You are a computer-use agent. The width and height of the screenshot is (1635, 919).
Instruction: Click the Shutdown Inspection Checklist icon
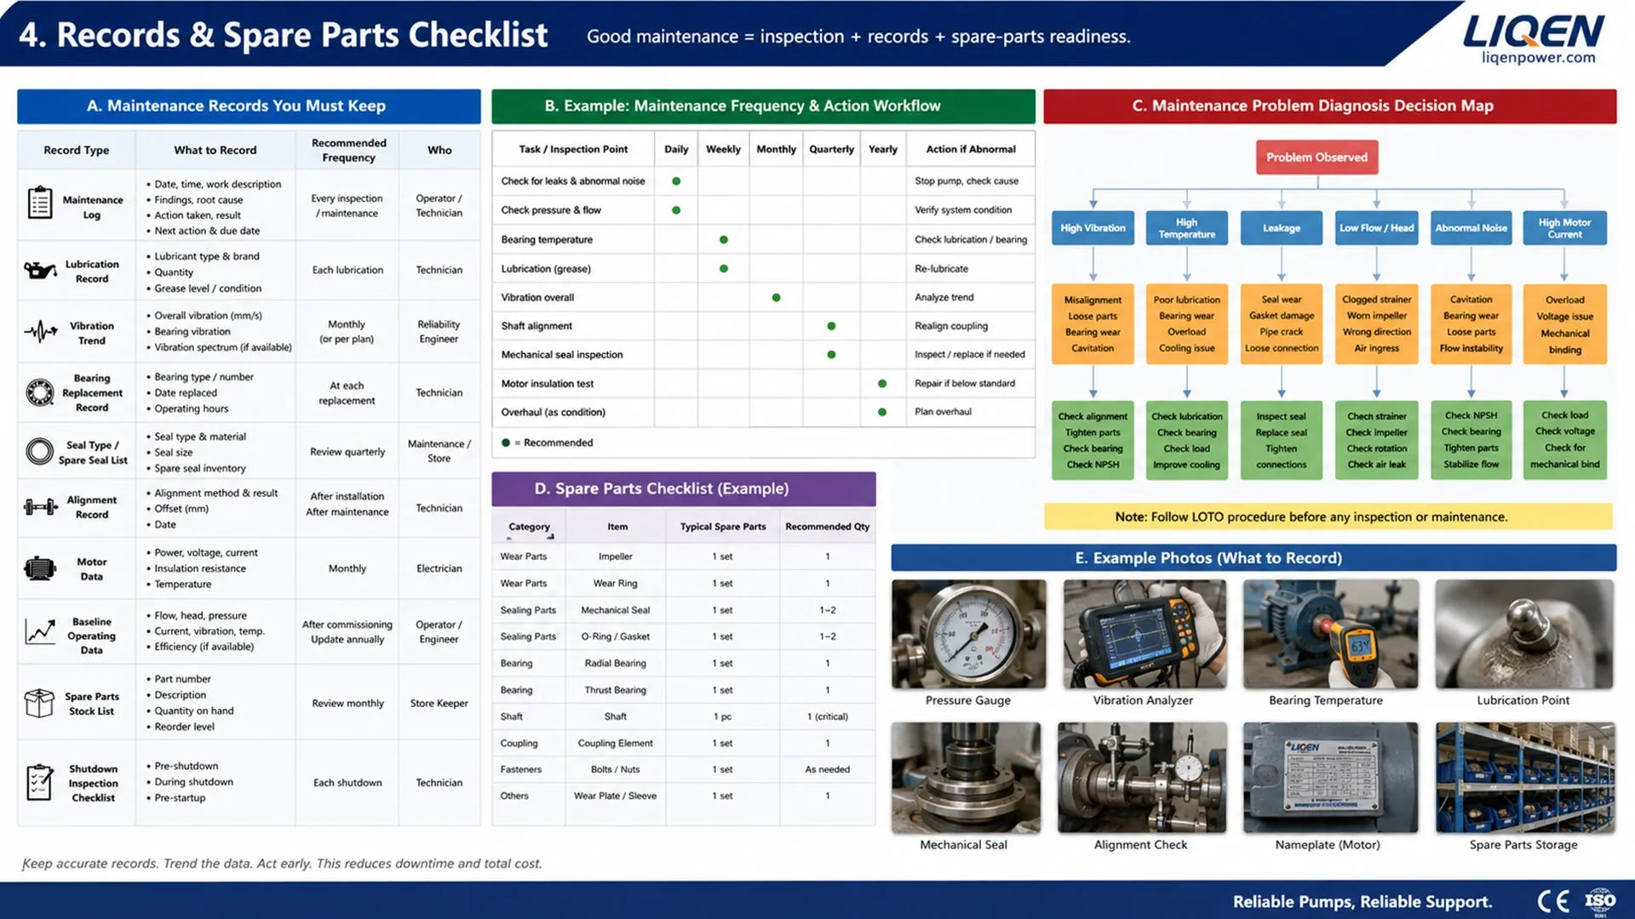tap(39, 782)
